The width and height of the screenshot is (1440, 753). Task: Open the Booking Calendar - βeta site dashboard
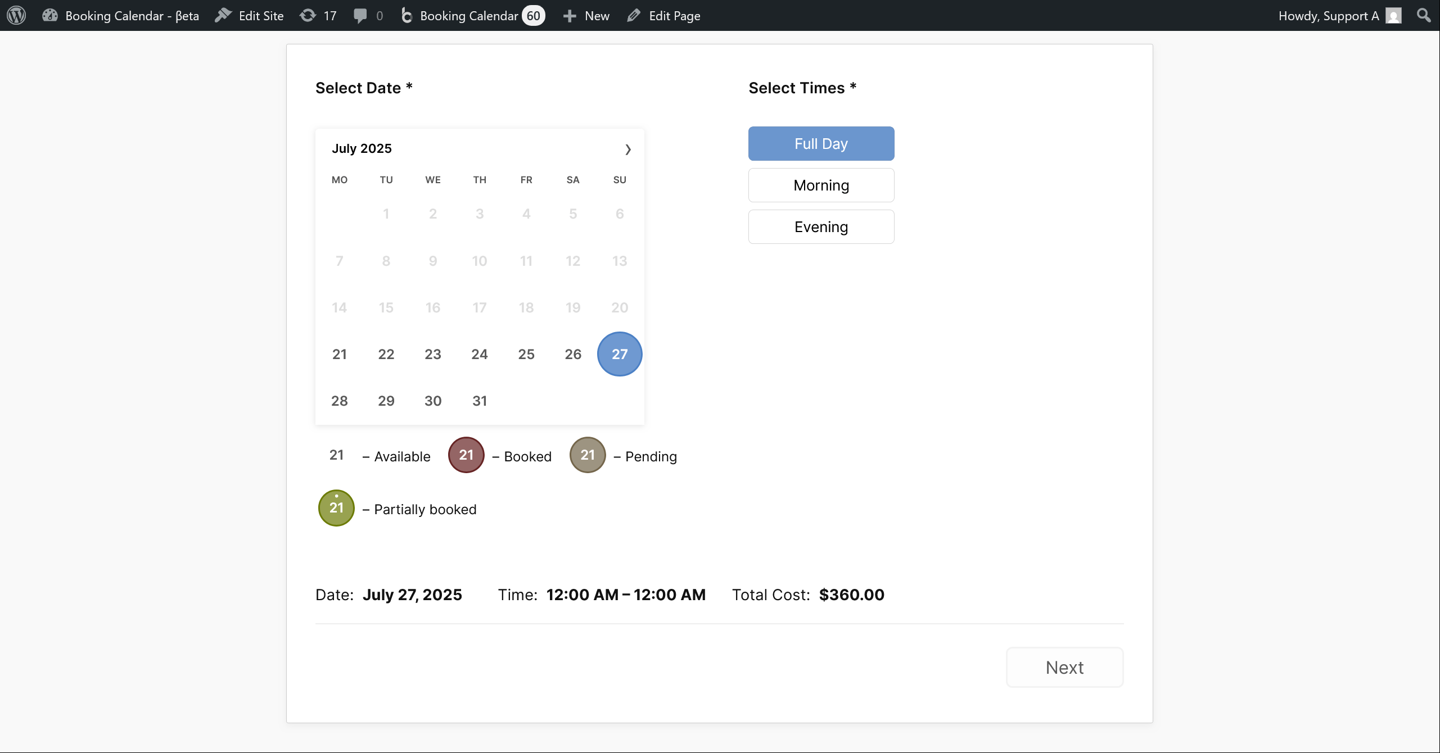pyautogui.click(x=120, y=16)
